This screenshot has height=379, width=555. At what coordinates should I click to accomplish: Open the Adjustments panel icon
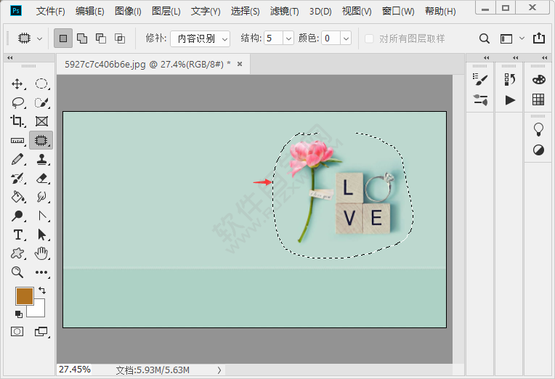click(x=538, y=150)
